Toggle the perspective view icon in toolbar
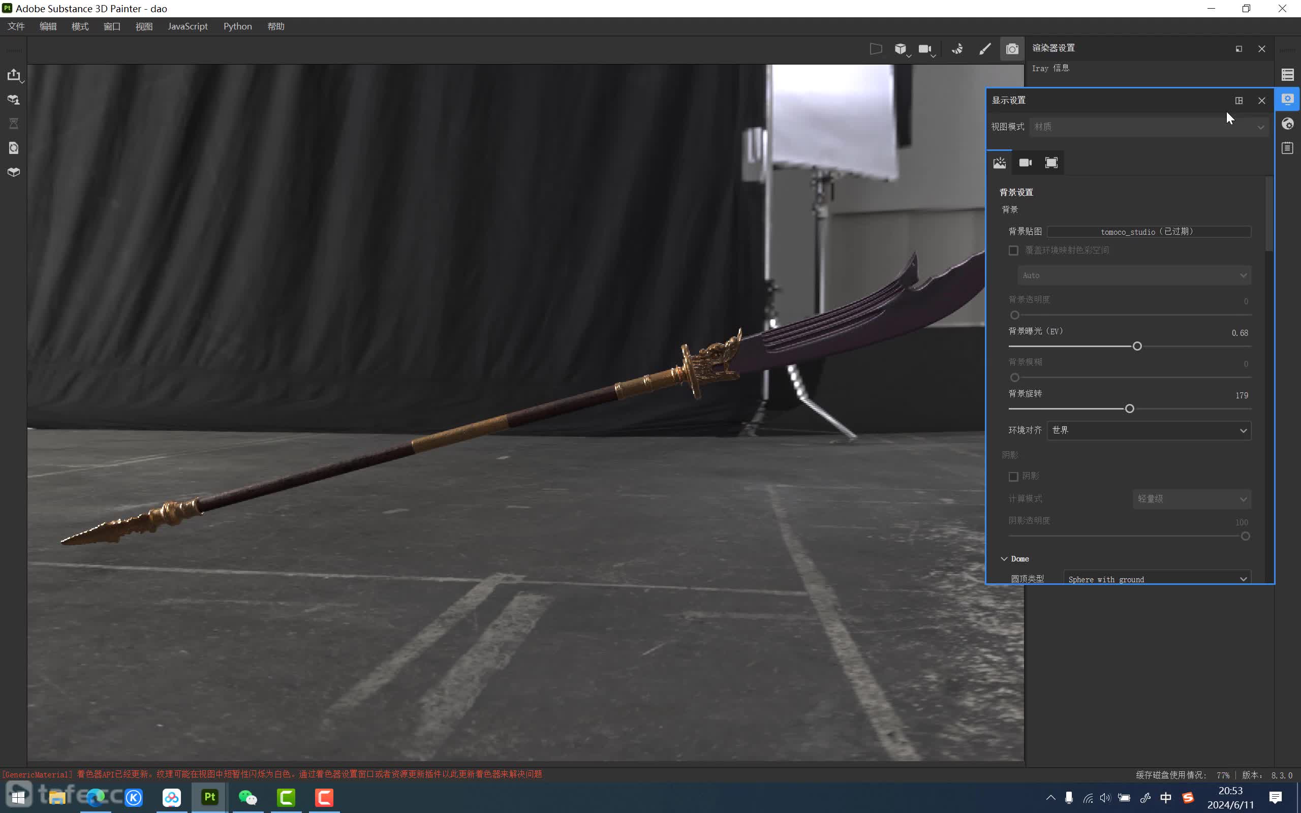The width and height of the screenshot is (1301, 813). point(876,49)
